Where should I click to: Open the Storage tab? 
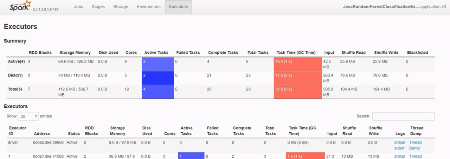pyautogui.click(x=121, y=7)
